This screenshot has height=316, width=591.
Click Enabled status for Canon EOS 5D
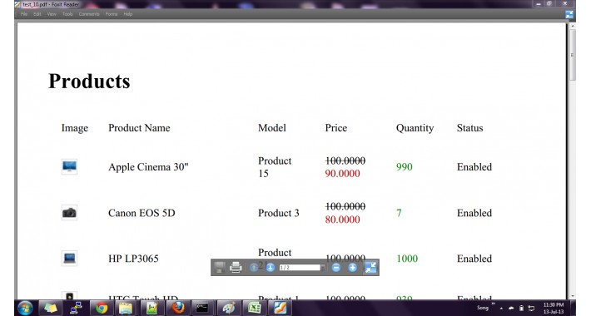[474, 213]
